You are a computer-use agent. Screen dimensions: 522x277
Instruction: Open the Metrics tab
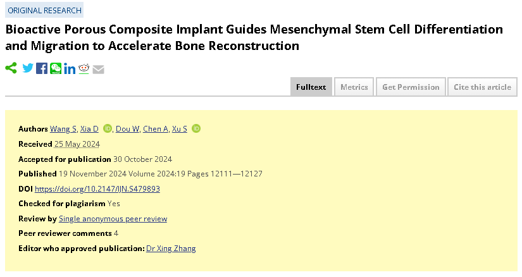pyautogui.click(x=354, y=87)
